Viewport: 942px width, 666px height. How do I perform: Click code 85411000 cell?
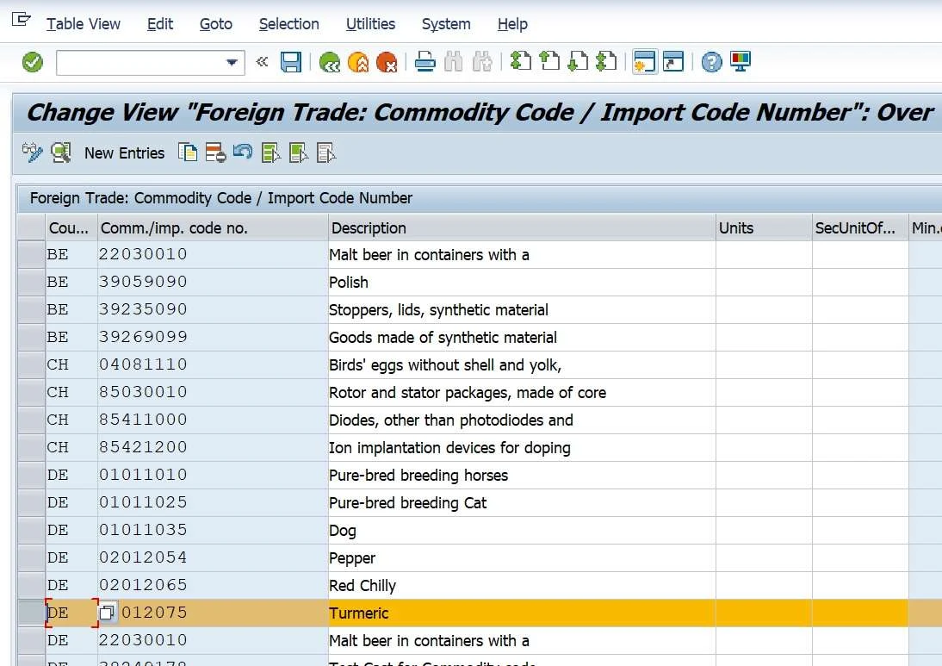click(213, 420)
